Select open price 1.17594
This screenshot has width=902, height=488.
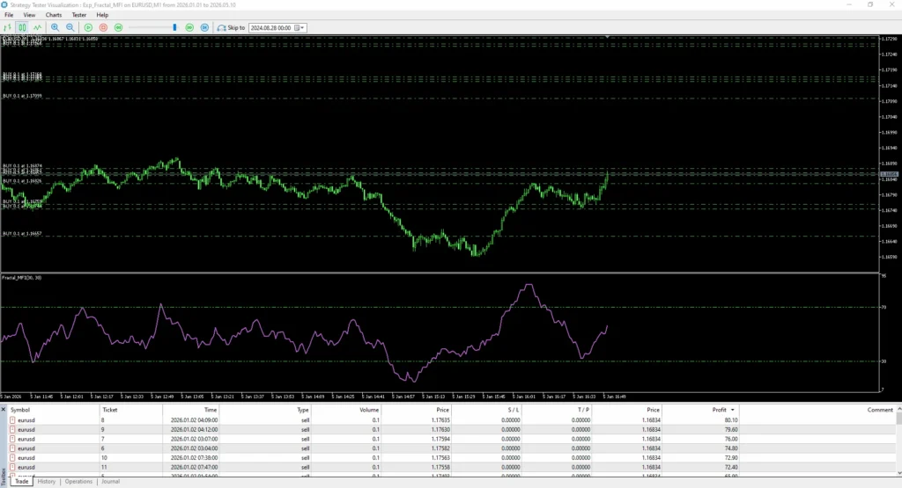coord(440,440)
